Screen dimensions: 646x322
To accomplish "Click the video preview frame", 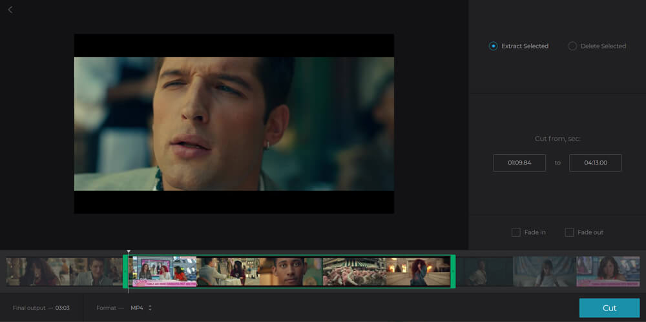I will 234,123.
